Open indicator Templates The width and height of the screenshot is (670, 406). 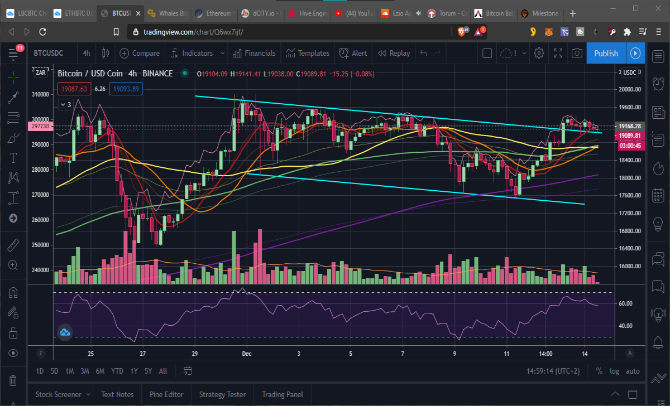(x=308, y=53)
